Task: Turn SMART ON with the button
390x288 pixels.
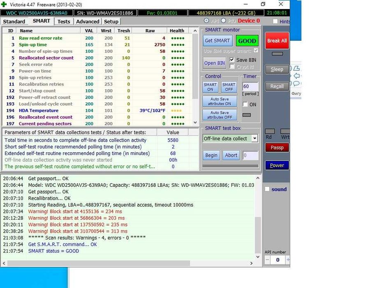Action: (x=210, y=87)
